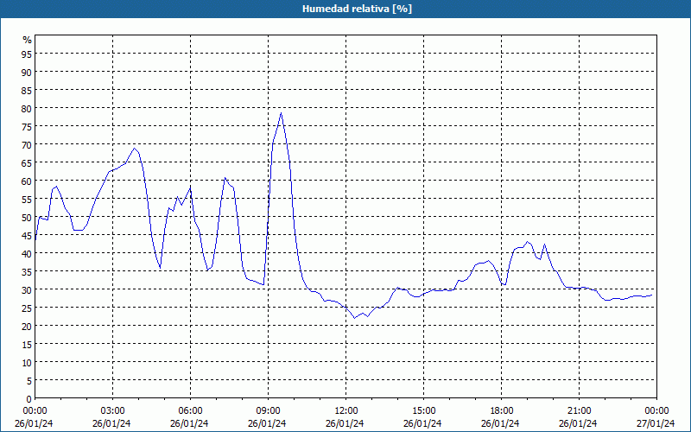The height and width of the screenshot is (432, 691).
Task: Pick the 15:00 time label
Action: (423, 411)
